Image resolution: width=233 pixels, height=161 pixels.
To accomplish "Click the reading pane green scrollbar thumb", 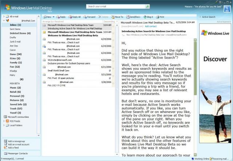I will click(x=195, y=68).
